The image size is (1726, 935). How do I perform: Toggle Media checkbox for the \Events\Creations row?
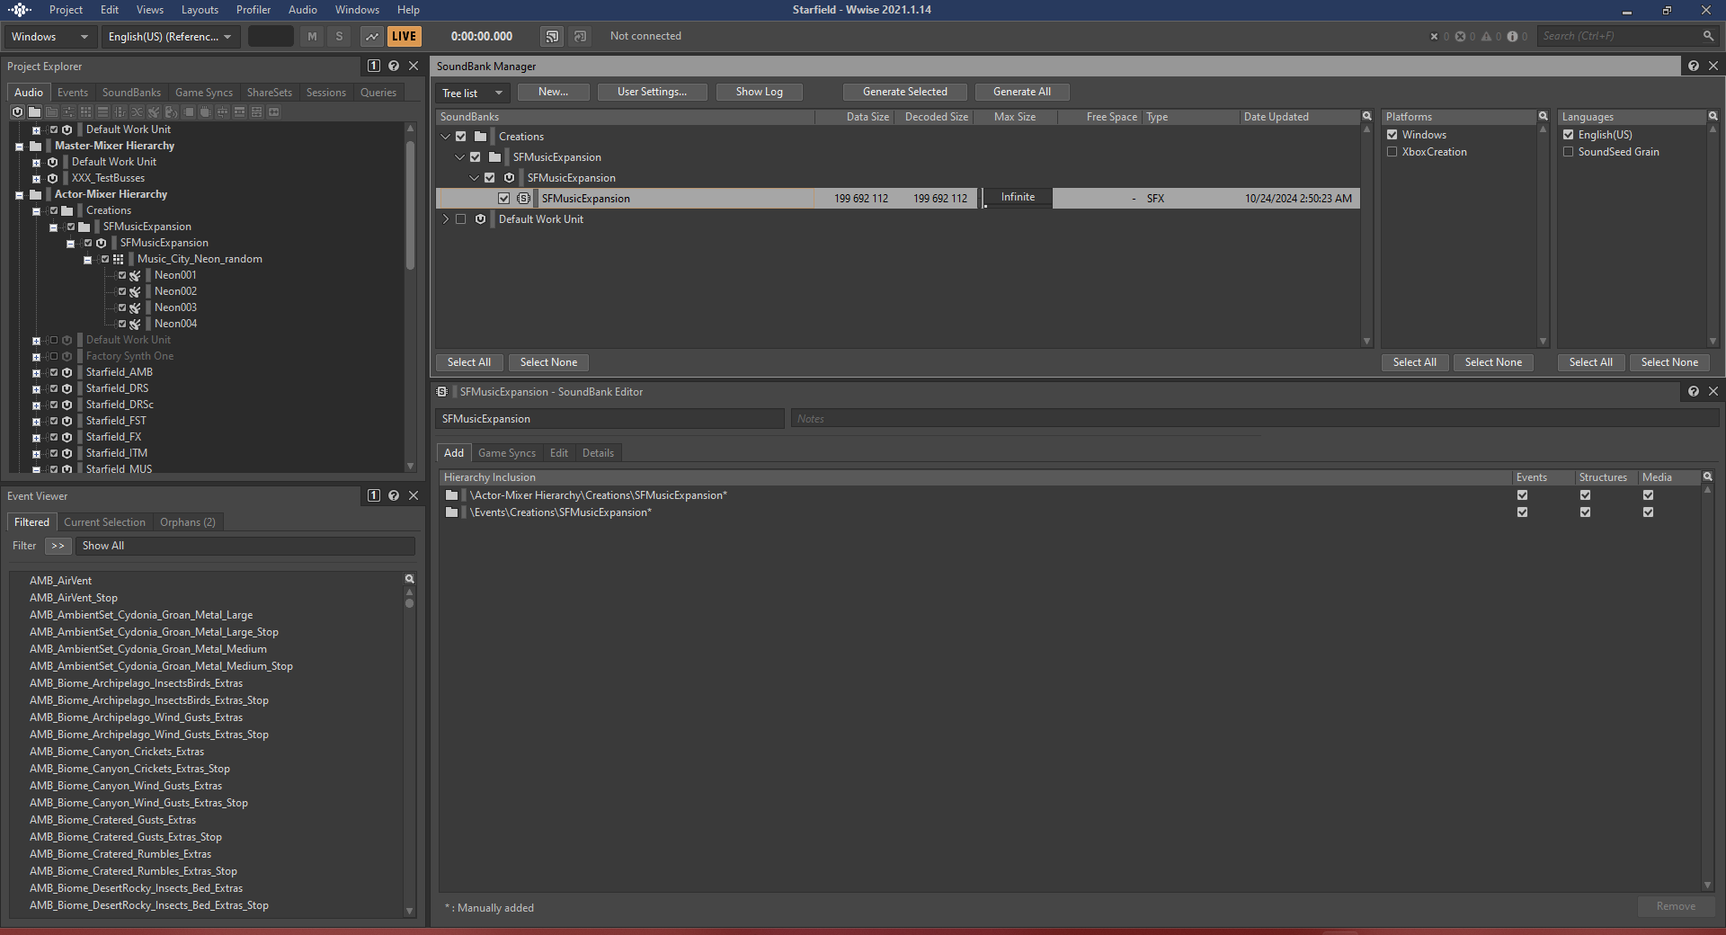(x=1649, y=512)
